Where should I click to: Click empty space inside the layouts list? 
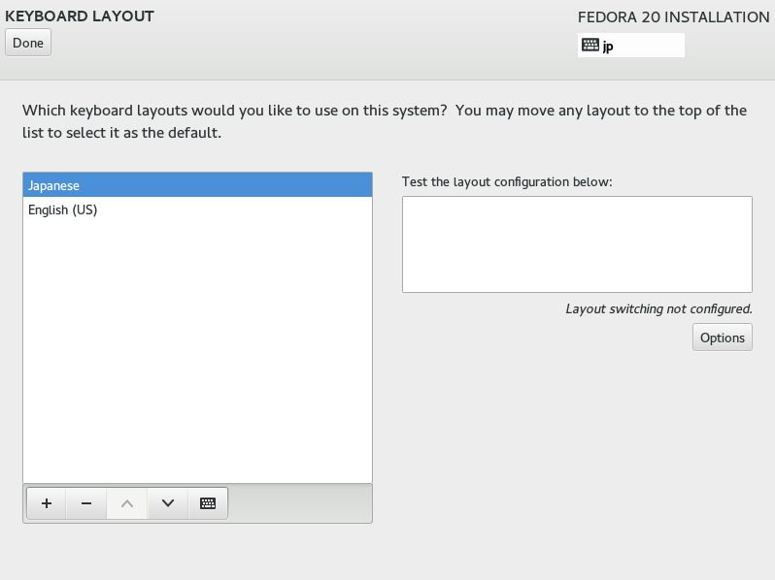(198, 350)
